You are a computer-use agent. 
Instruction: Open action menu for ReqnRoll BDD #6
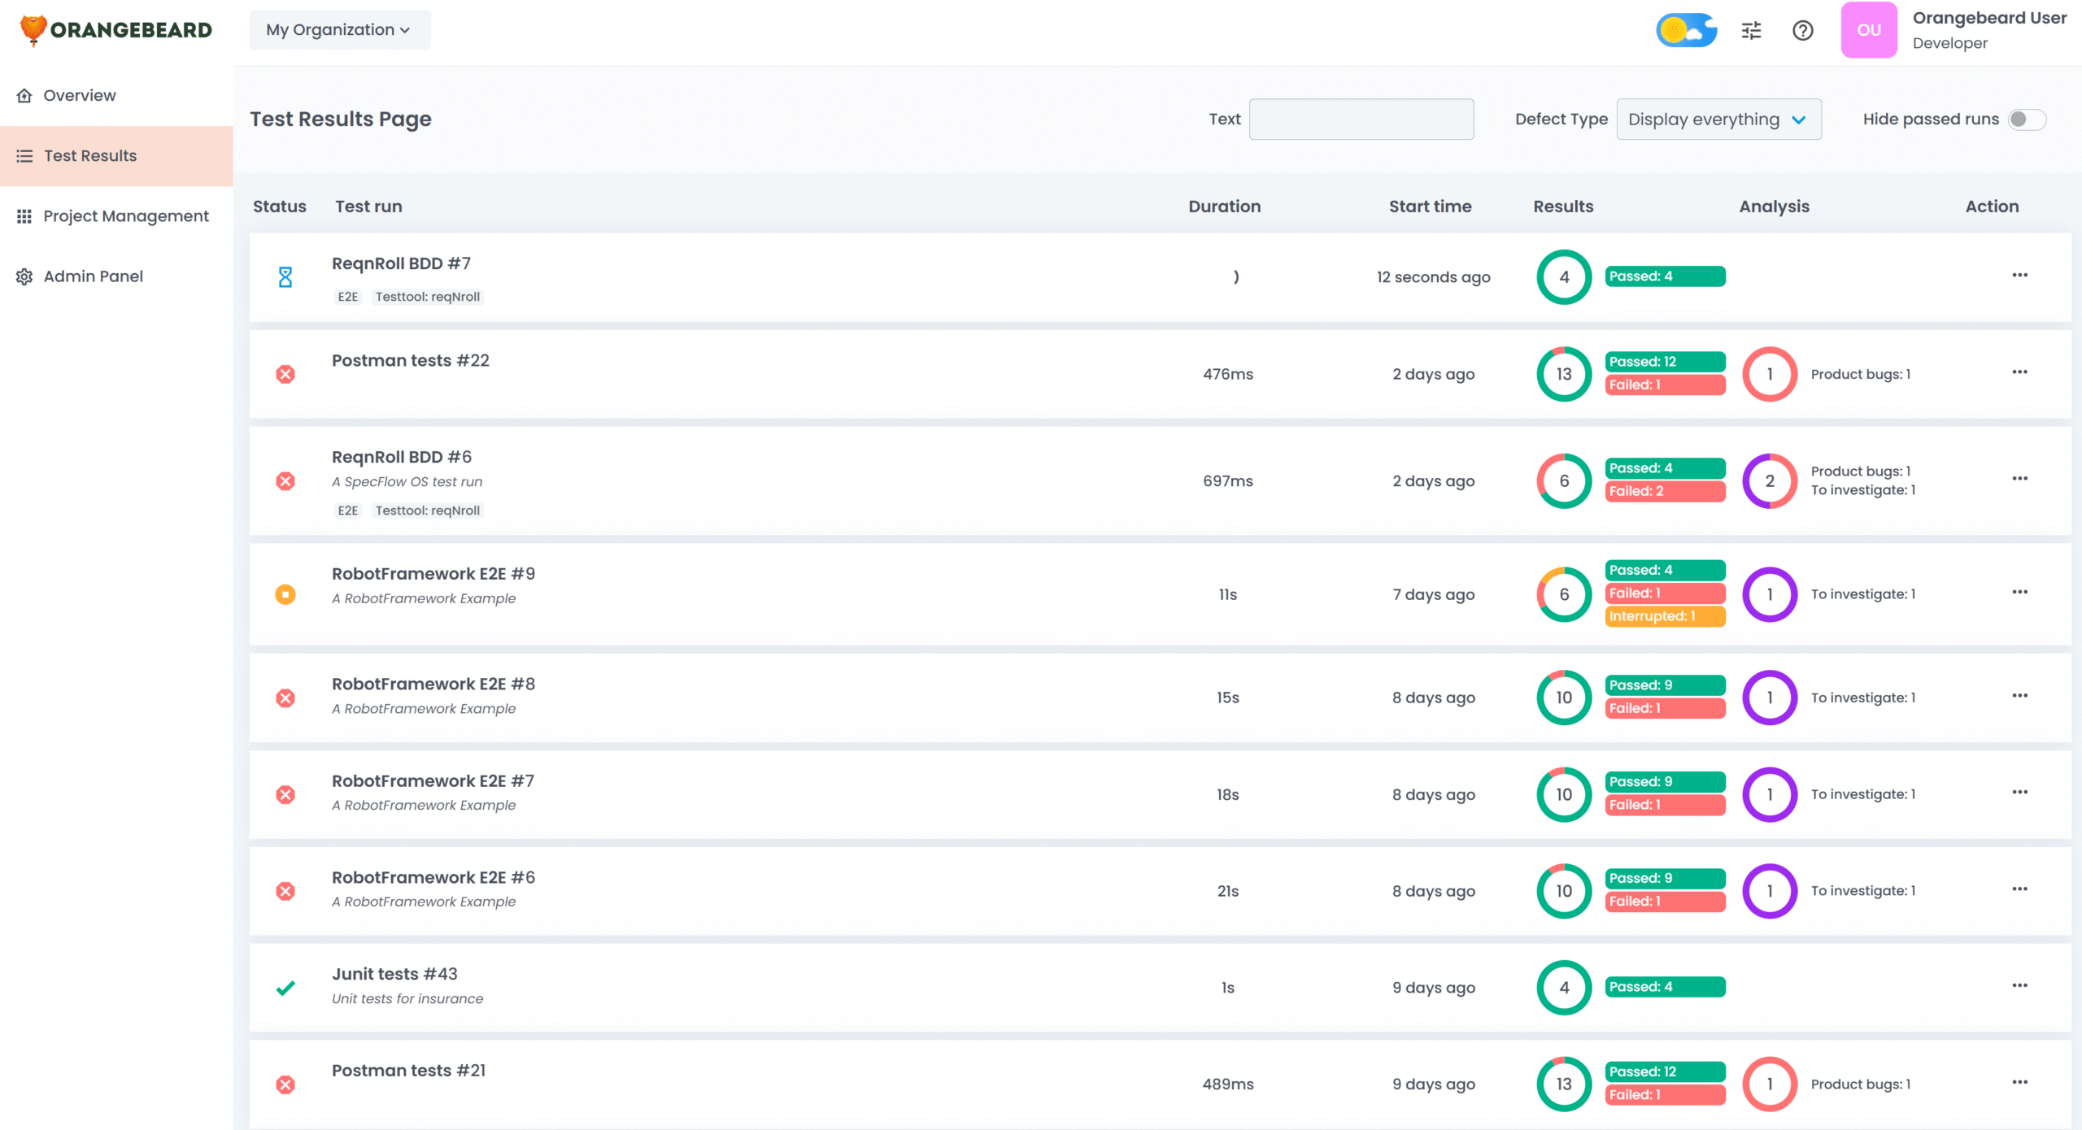click(2019, 479)
